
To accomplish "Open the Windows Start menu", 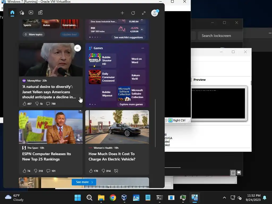I will (x=78, y=198).
